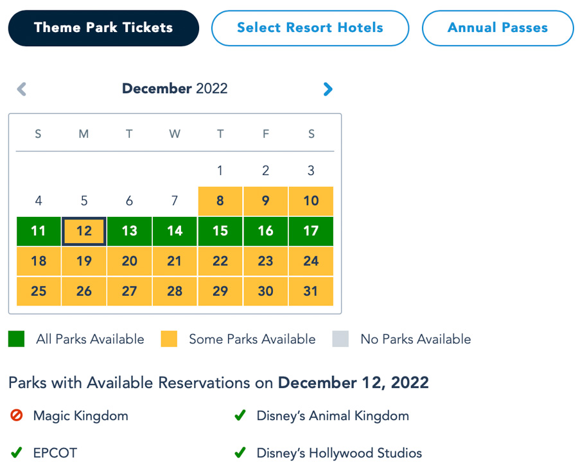Pick December 17 on the calendar

click(x=311, y=231)
